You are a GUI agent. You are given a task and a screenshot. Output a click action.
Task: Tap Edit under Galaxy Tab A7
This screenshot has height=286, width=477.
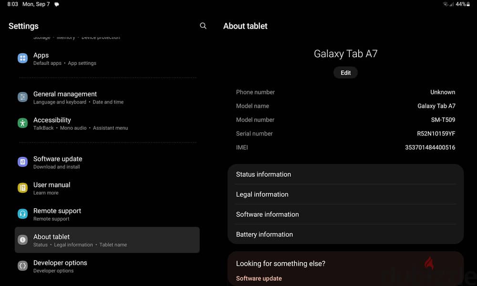coord(345,72)
